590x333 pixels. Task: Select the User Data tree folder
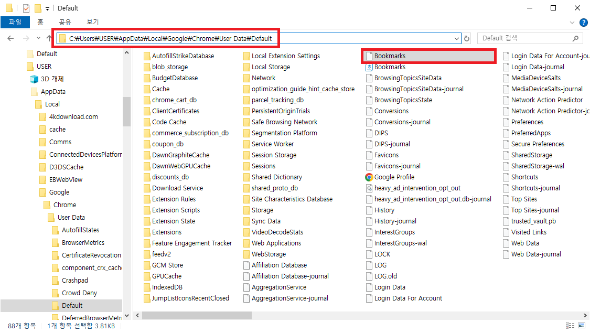point(71,218)
